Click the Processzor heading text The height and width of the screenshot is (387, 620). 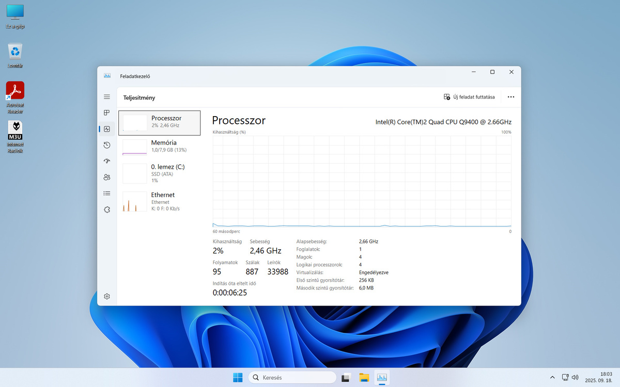pyautogui.click(x=239, y=120)
